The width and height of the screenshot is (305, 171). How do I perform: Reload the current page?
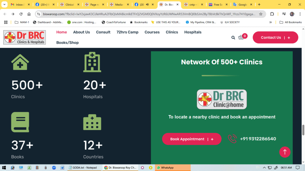click(21, 14)
